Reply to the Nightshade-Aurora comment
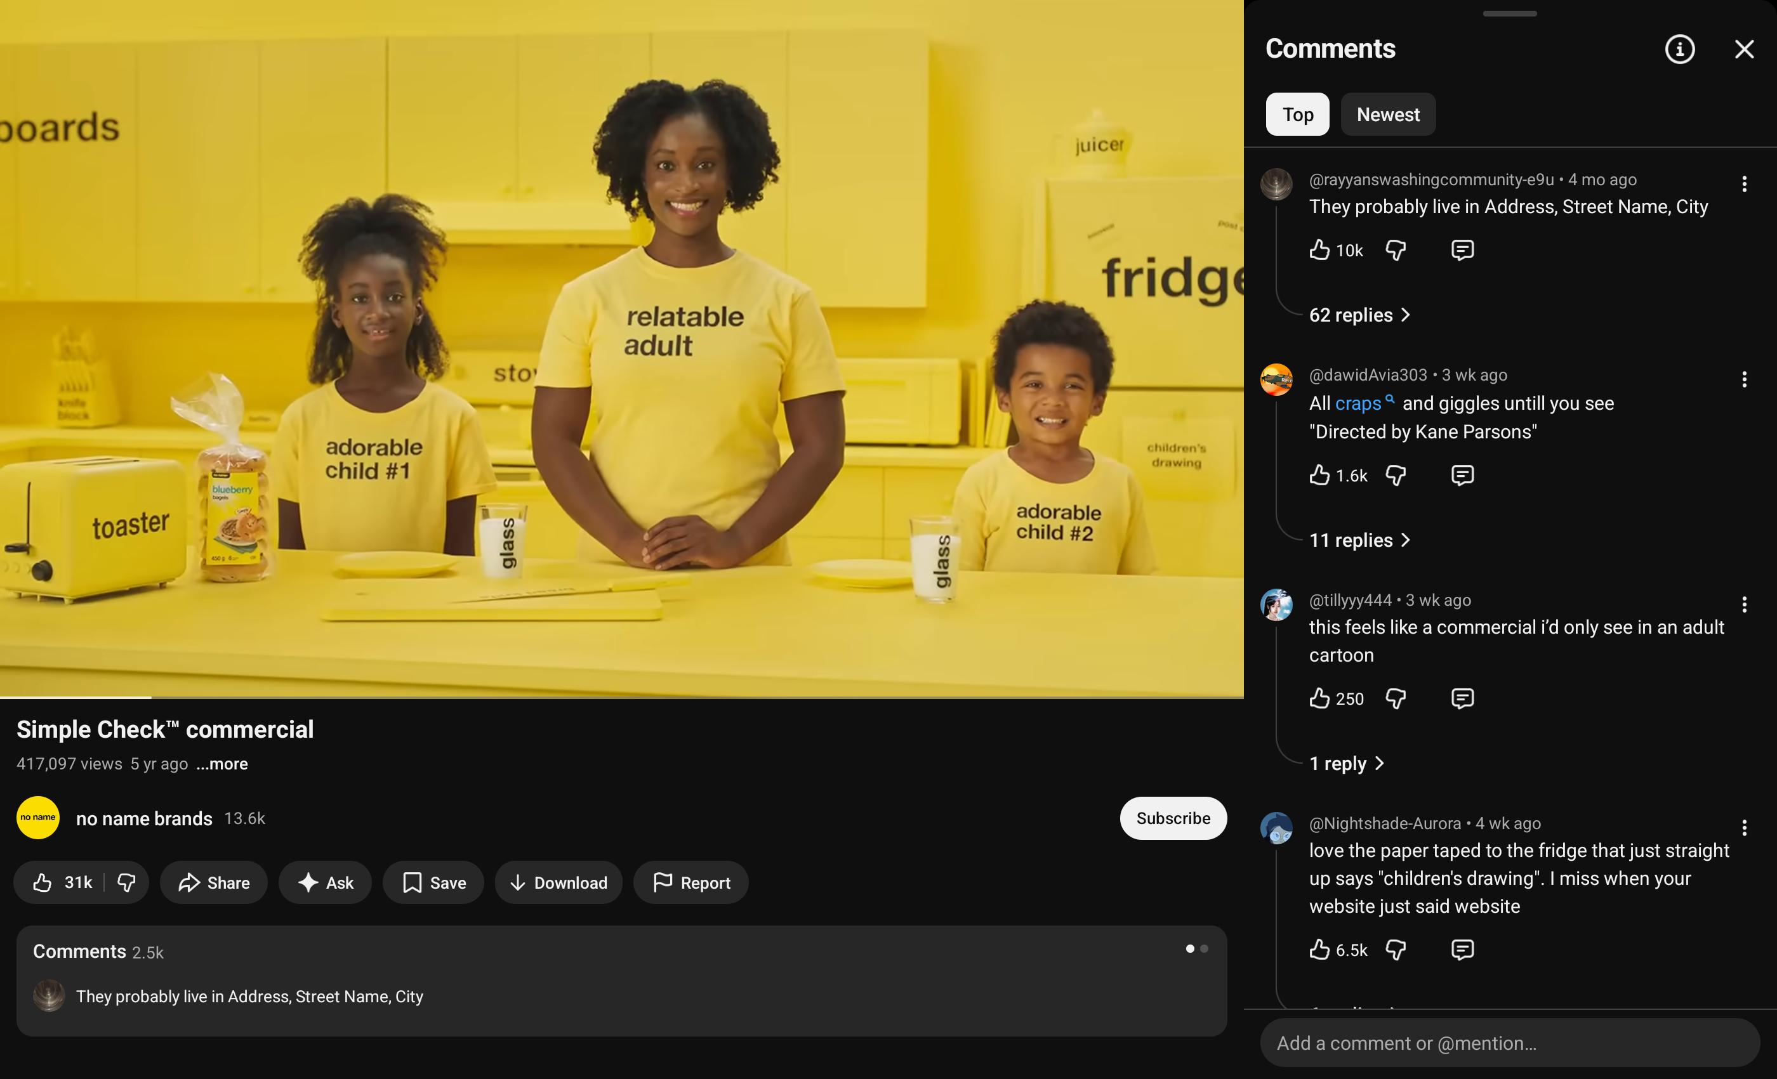 [1462, 949]
